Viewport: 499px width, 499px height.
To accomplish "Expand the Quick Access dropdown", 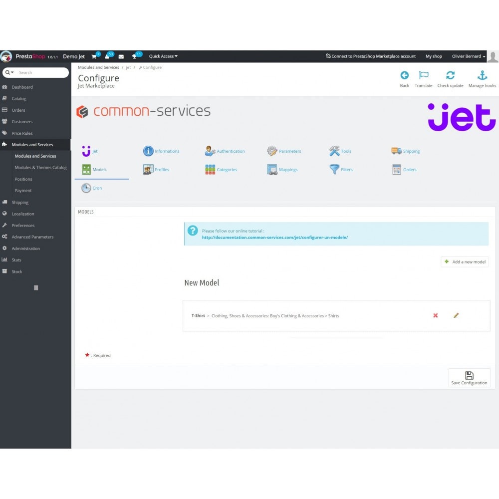I will pos(163,56).
